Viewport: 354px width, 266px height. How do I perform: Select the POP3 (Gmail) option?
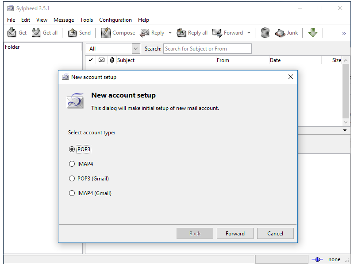tap(72, 179)
